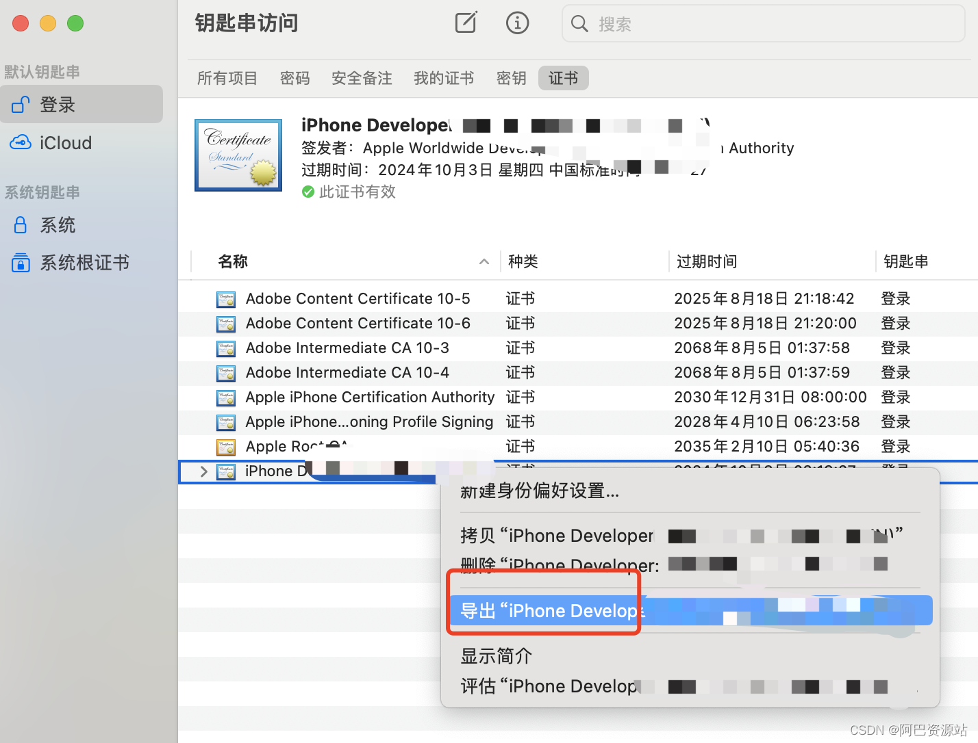Viewport: 978px width, 743px height.
Task: Click the iPhone Developer row certificate icon
Action: (x=226, y=471)
